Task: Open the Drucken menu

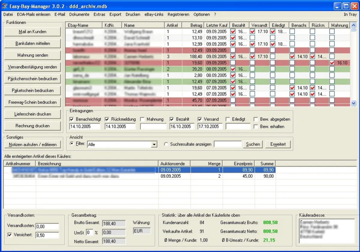Action: point(133,14)
